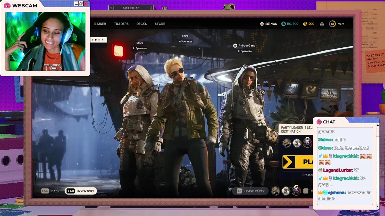The width and height of the screenshot is (385, 216).
Task: Switch to the DECKS tab
Action: pyautogui.click(x=141, y=24)
